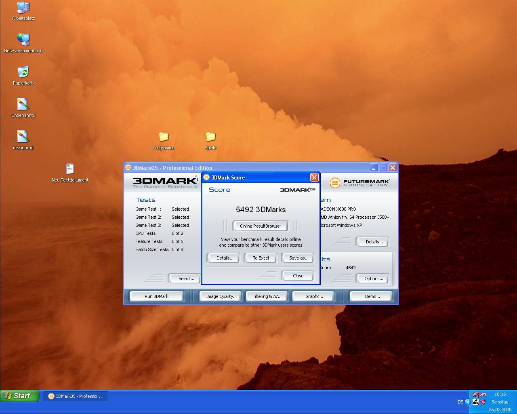Click the black-and-white tray icon beside the security shield
The width and height of the screenshot is (517, 414).
(x=475, y=402)
